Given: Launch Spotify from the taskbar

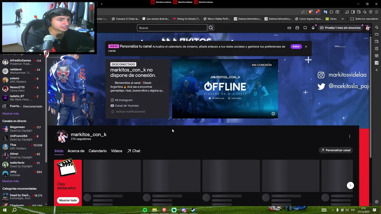Looking at the screenshot, I should (x=145, y=210).
